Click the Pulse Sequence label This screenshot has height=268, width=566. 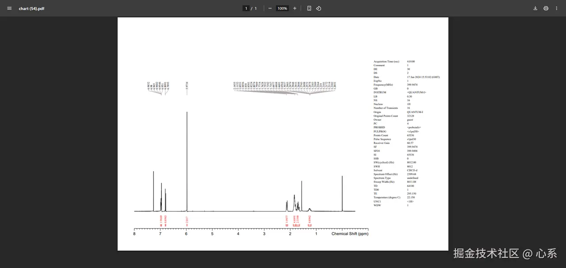pyautogui.click(x=382, y=139)
